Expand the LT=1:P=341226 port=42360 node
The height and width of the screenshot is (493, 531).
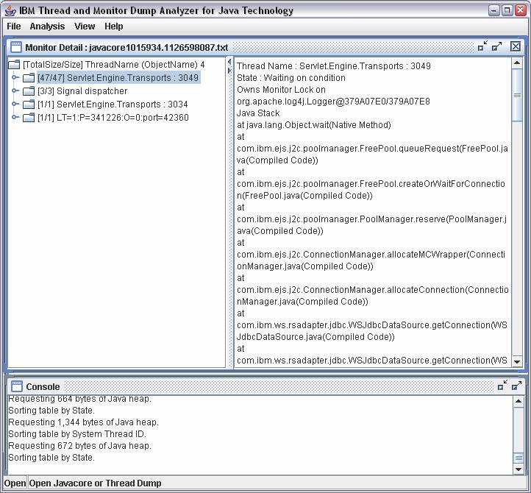click(15, 118)
